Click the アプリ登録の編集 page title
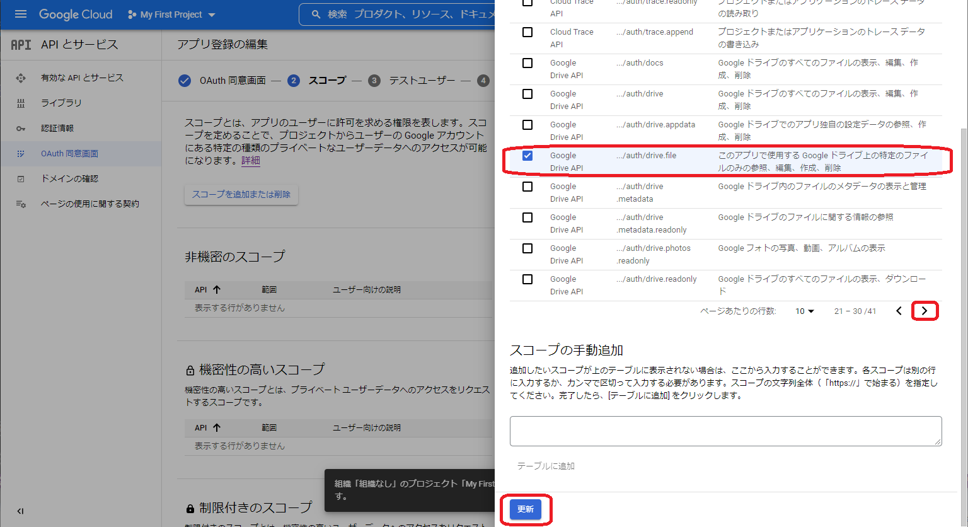968x527 pixels. click(x=222, y=45)
